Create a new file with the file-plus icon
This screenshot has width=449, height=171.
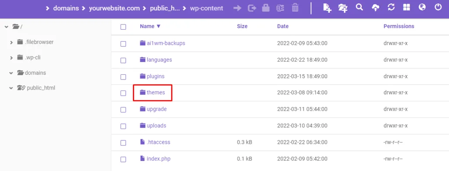click(327, 8)
